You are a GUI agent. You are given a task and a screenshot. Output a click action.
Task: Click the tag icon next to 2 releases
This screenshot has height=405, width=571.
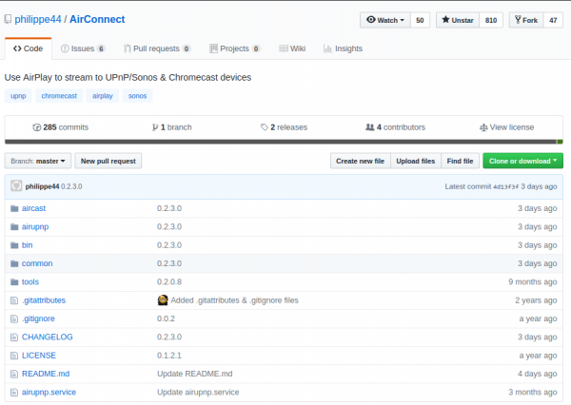pyautogui.click(x=265, y=127)
